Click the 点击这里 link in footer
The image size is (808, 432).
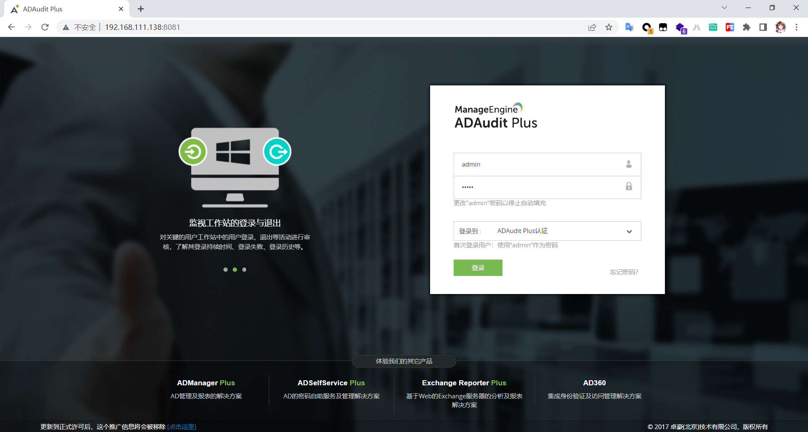(x=182, y=427)
